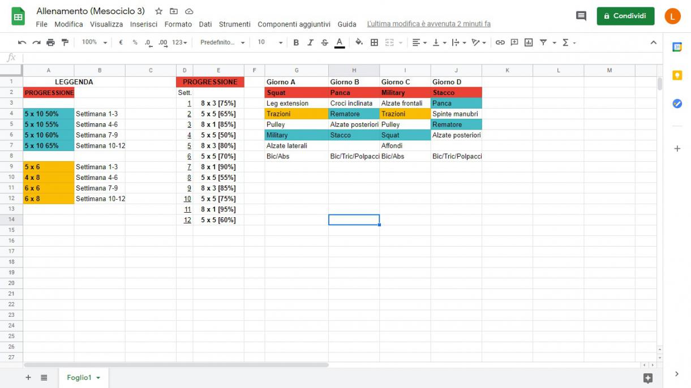Open Google Keep in side panel
Screen dimensions: 691x388
pyautogui.click(x=677, y=75)
